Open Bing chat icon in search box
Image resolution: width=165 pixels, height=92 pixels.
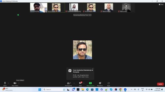(x=64, y=89)
